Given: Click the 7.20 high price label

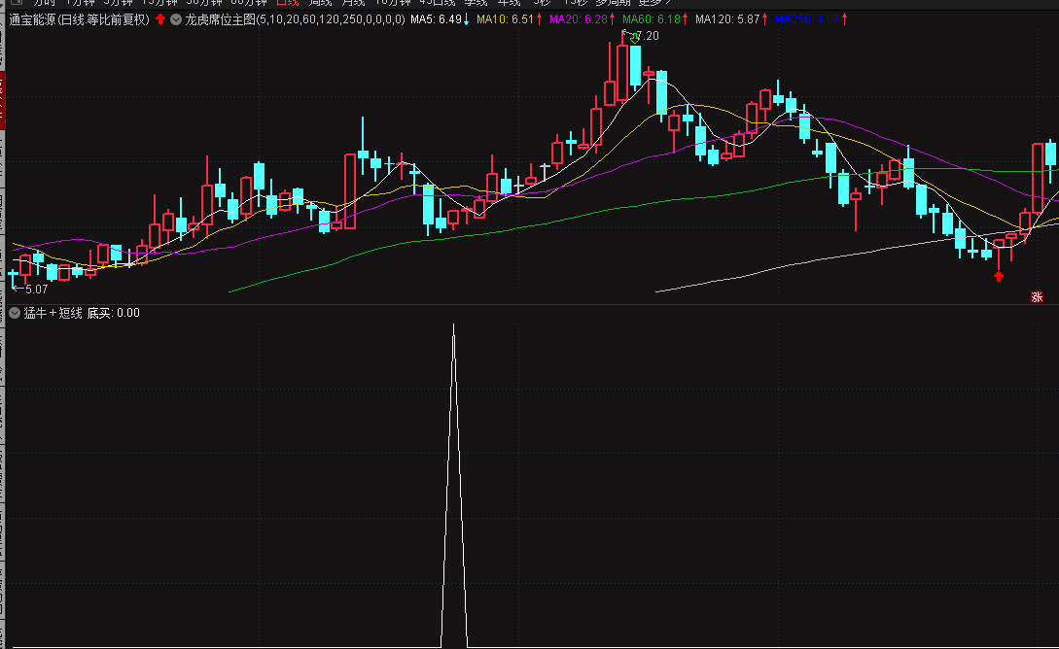Looking at the screenshot, I should (647, 36).
